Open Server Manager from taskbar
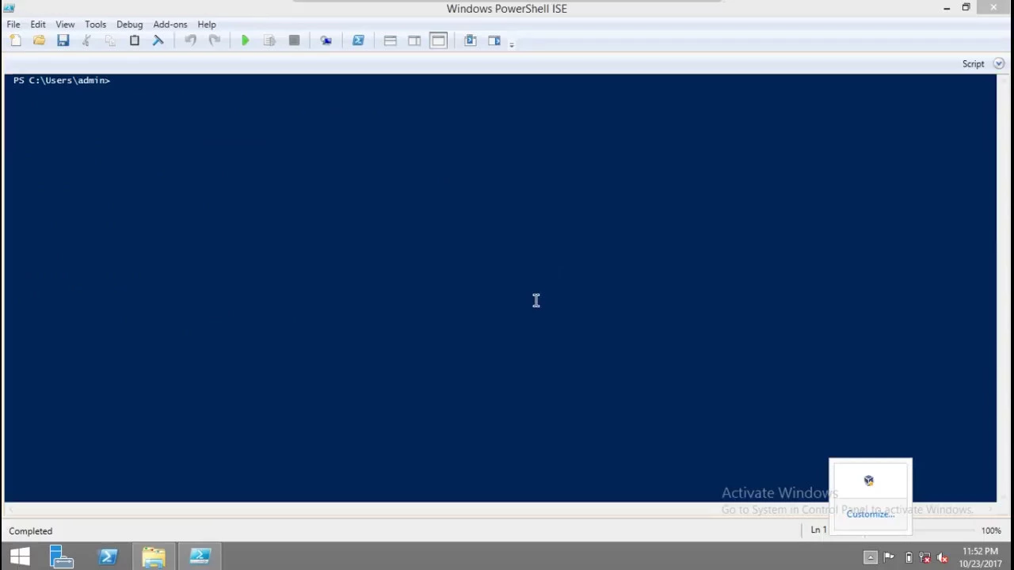The image size is (1014, 570). (x=62, y=557)
